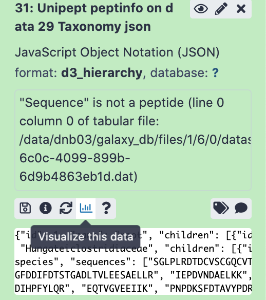Click the JSON data peek preview area
Viewport: 266px width, 300px height.
133,261
